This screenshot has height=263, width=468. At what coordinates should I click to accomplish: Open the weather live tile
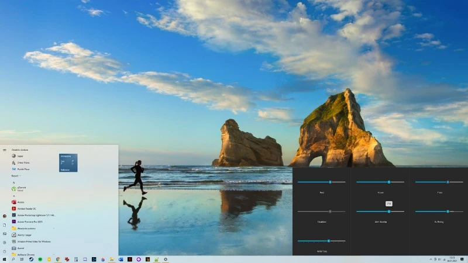68,162
